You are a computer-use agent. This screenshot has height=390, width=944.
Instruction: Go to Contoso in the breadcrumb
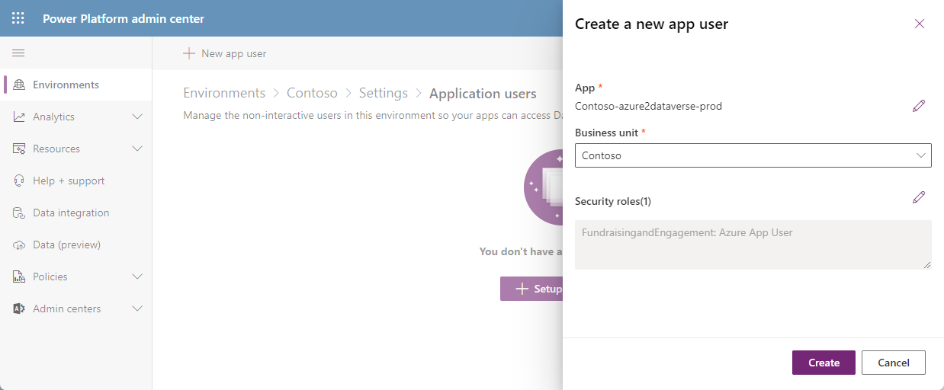coord(312,93)
